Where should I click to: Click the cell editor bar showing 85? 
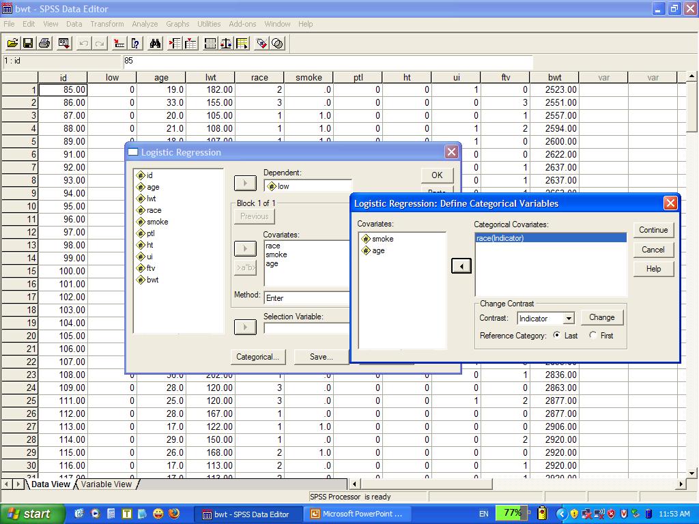(x=328, y=61)
